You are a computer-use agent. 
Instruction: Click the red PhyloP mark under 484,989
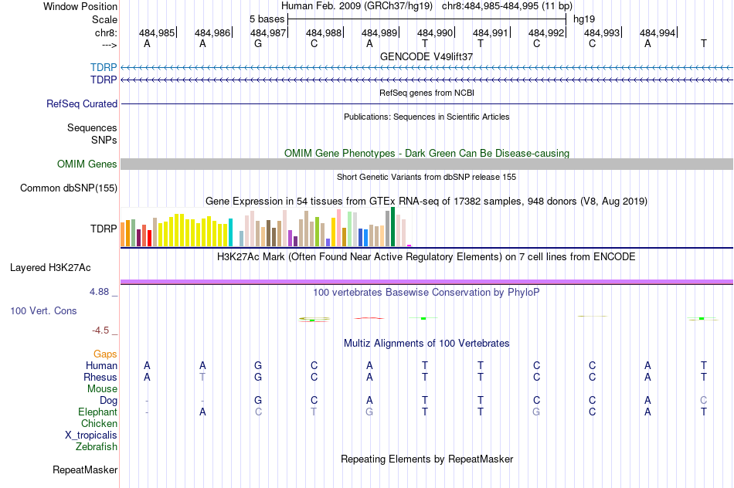(369, 318)
